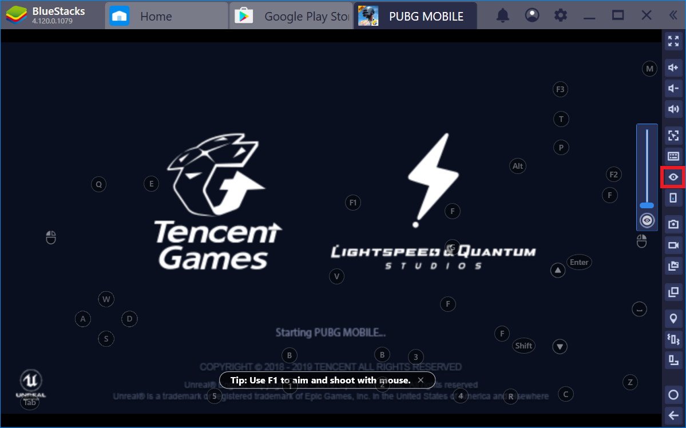Click the left mouse-button icon on the left edge
Image resolution: width=686 pixels, height=428 pixels.
click(x=51, y=237)
